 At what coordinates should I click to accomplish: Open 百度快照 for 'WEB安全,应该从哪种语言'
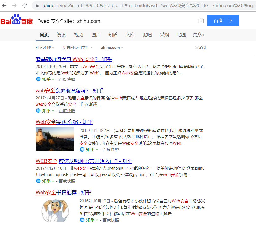67,181
